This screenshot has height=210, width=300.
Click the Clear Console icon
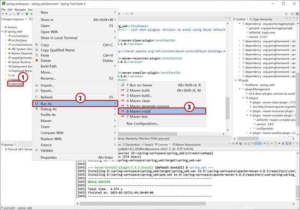pos(245,143)
